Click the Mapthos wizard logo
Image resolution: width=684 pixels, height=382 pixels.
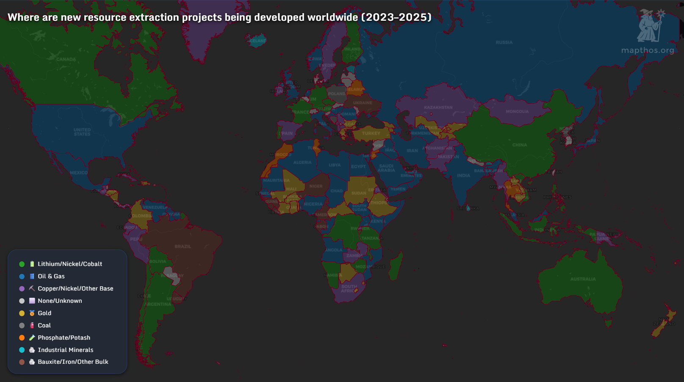click(650, 25)
